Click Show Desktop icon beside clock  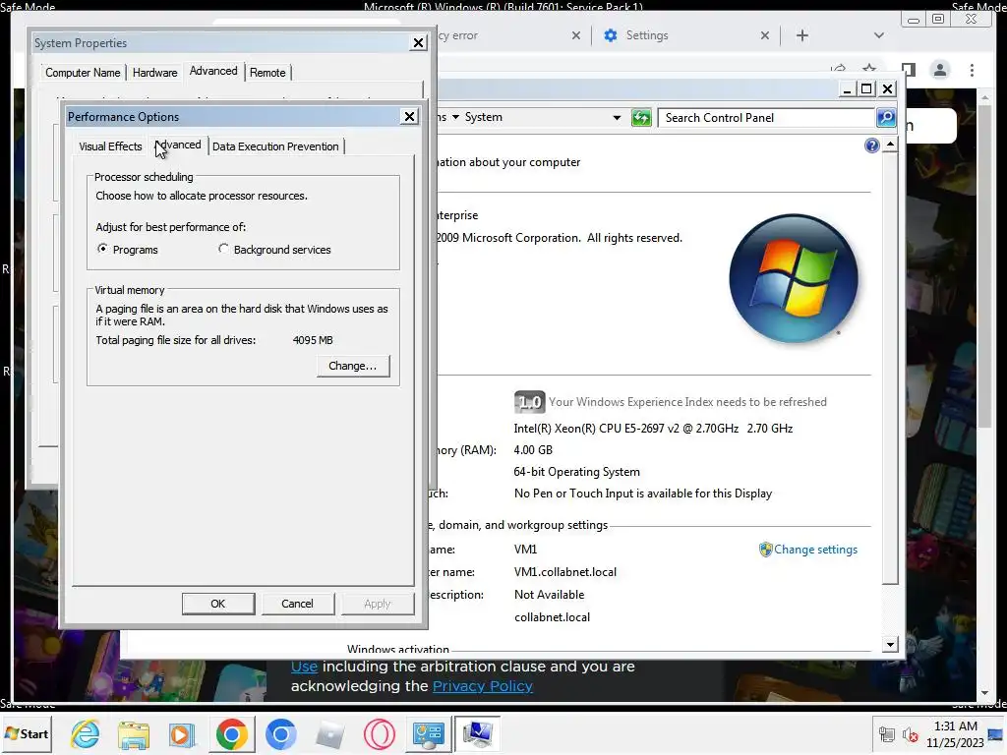tap(996, 733)
